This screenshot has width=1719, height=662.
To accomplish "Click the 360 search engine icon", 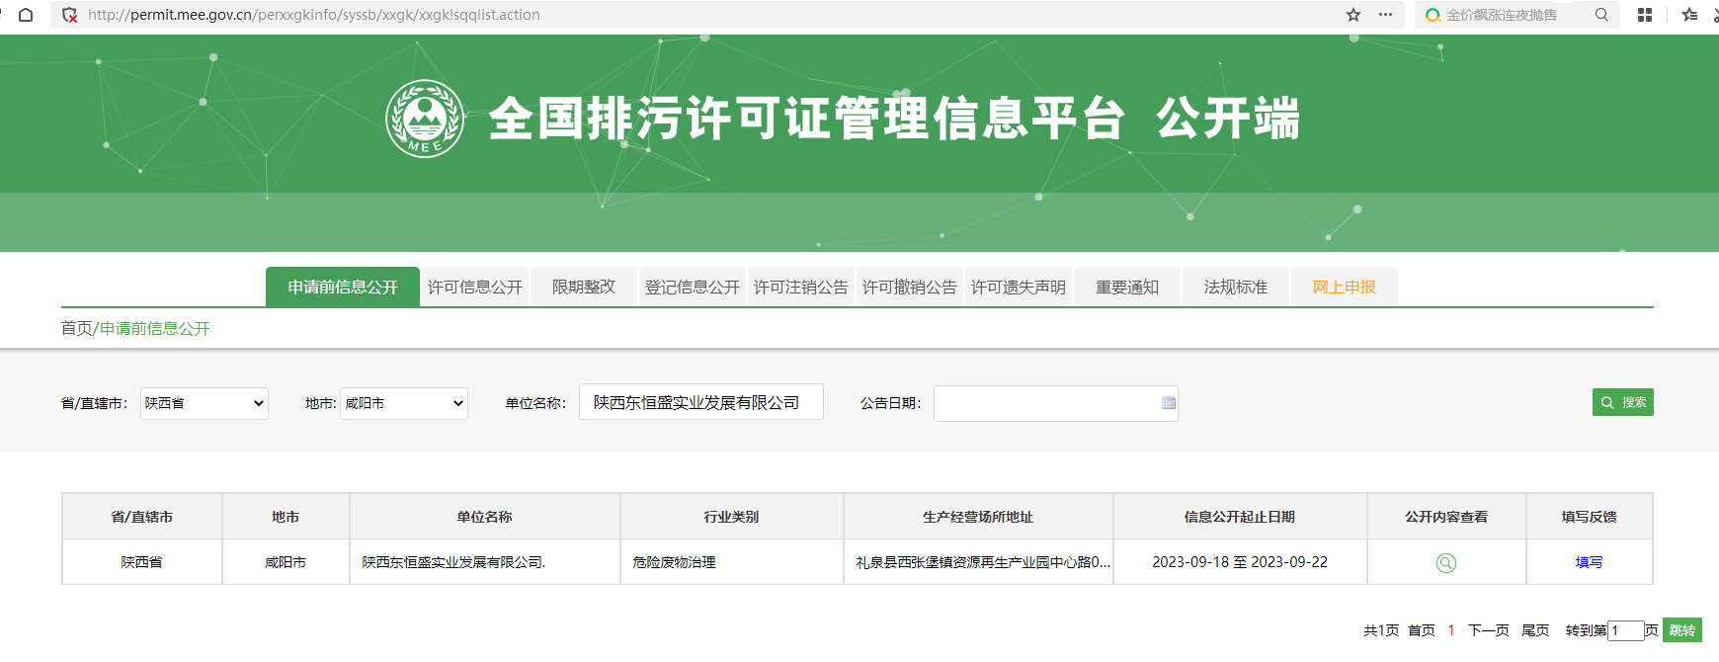I will [1432, 15].
